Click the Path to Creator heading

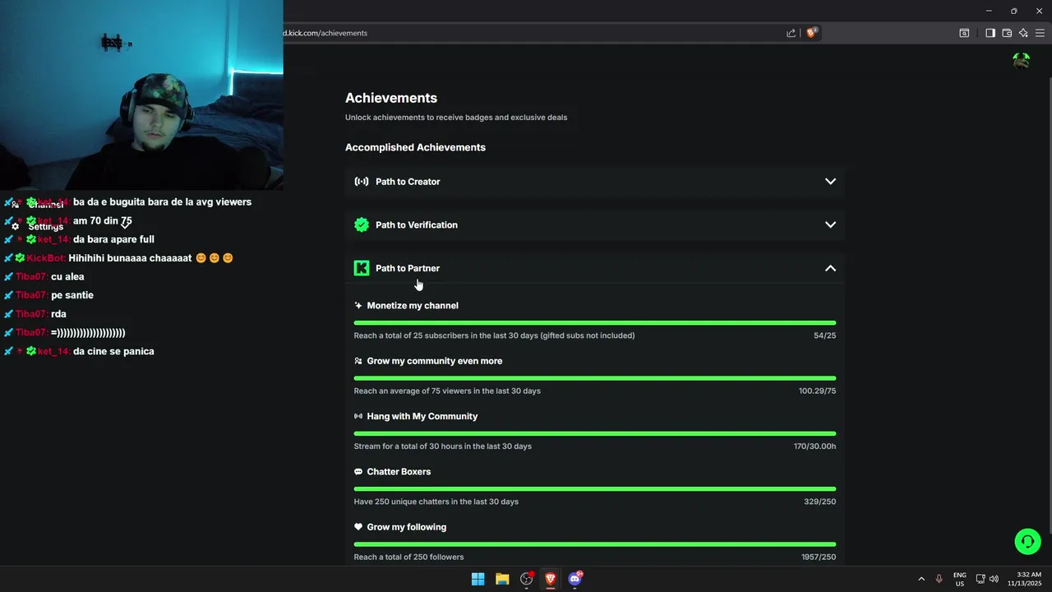tap(408, 182)
